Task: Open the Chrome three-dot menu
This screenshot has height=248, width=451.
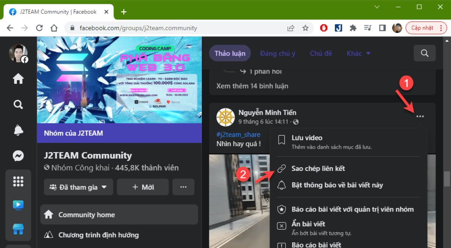Action: point(440,28)
